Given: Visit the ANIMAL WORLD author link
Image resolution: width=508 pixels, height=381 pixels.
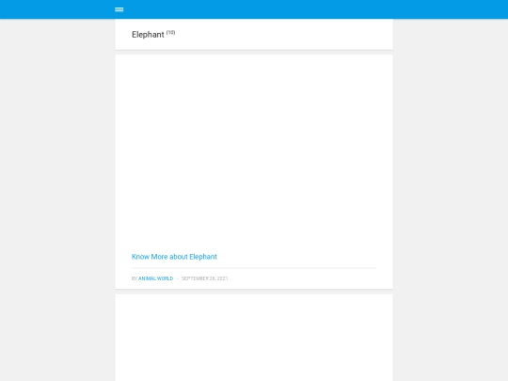Looking at the screenshot, I should click(x=155, y=278).
